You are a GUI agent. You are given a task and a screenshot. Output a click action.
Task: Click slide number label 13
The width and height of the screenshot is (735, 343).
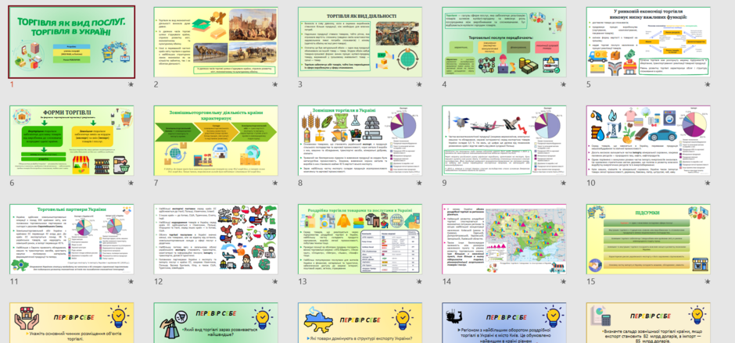coord(303,281)
